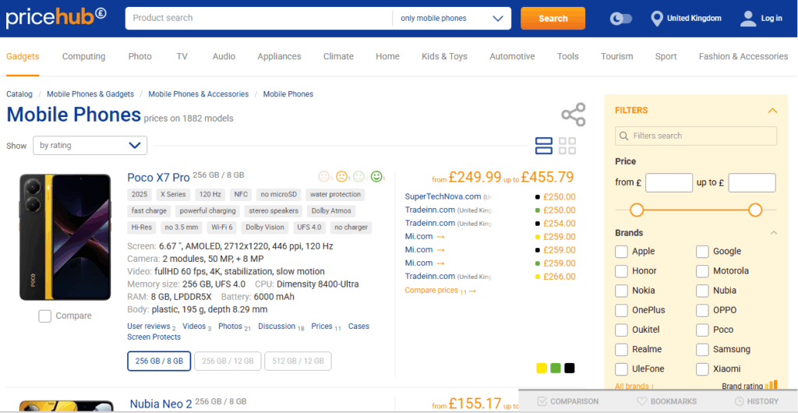Select the 512 GB / 12 GB variant
The image size is (798, 413).
298,361
